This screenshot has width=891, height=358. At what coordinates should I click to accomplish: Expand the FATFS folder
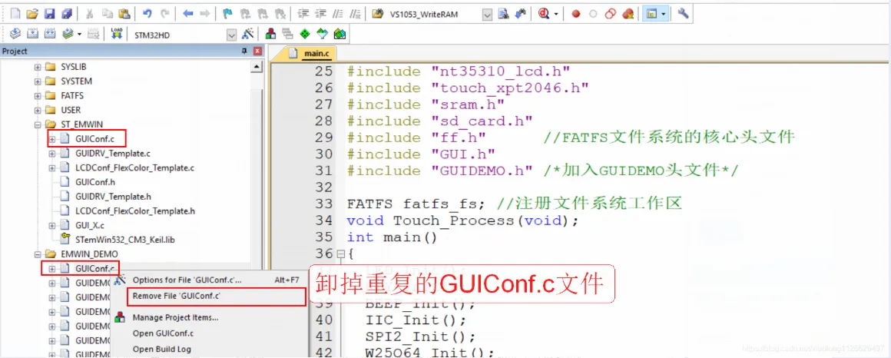[38, 95]
